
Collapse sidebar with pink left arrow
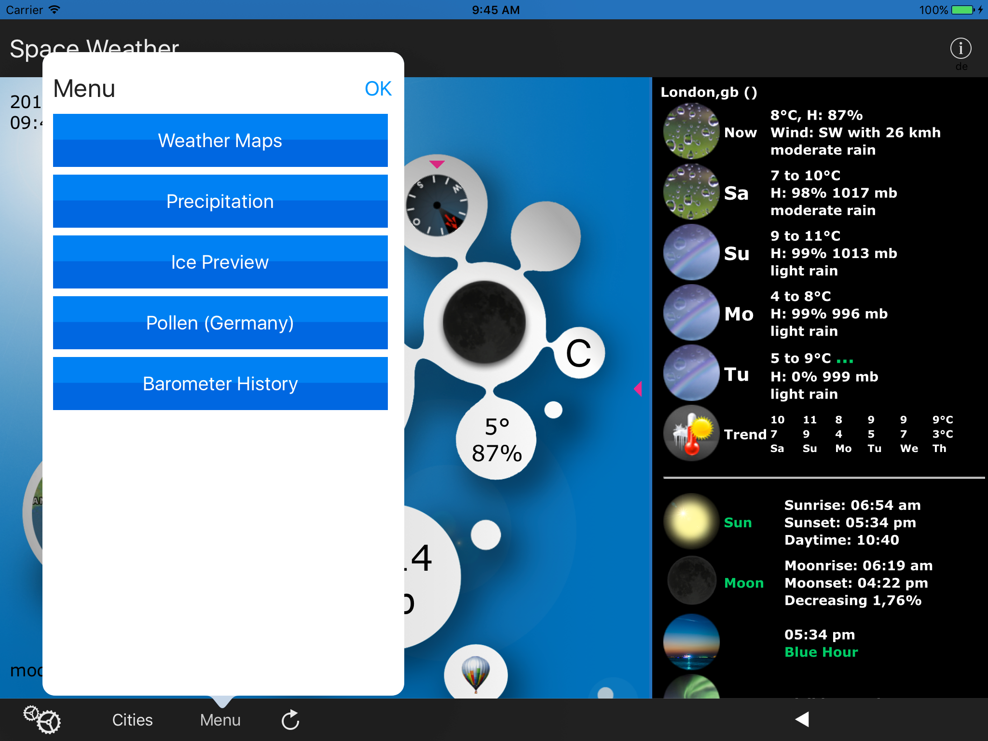[638, 388]
